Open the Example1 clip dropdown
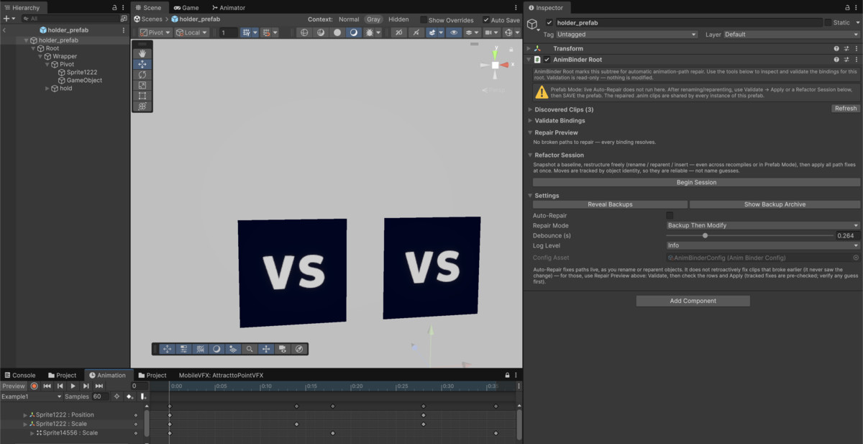The width and height of the screenshot is (863, 444). point(32,397)
